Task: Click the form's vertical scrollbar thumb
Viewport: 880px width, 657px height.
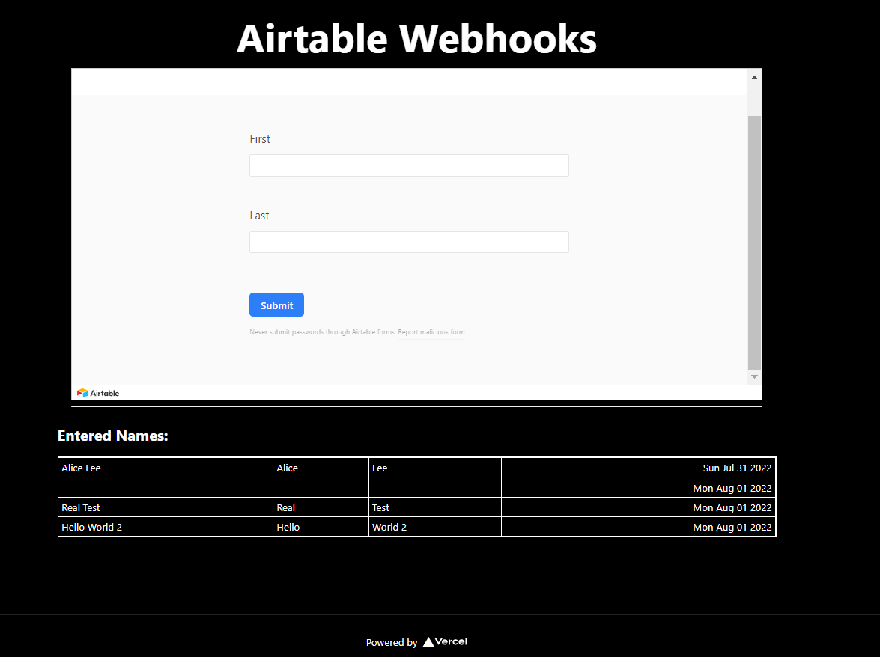Action: click(754, 242)
